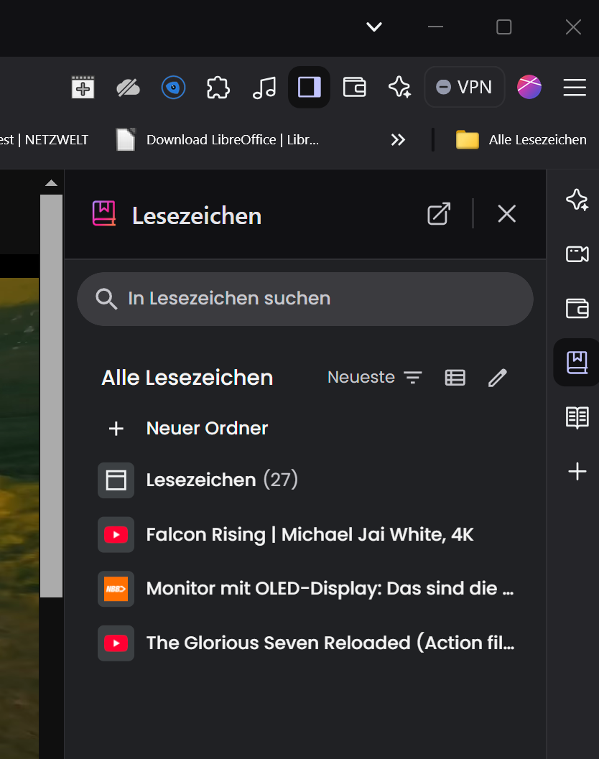Toggle the bookmark list view layout icon
599x759 pixels.
click(455, 378)
